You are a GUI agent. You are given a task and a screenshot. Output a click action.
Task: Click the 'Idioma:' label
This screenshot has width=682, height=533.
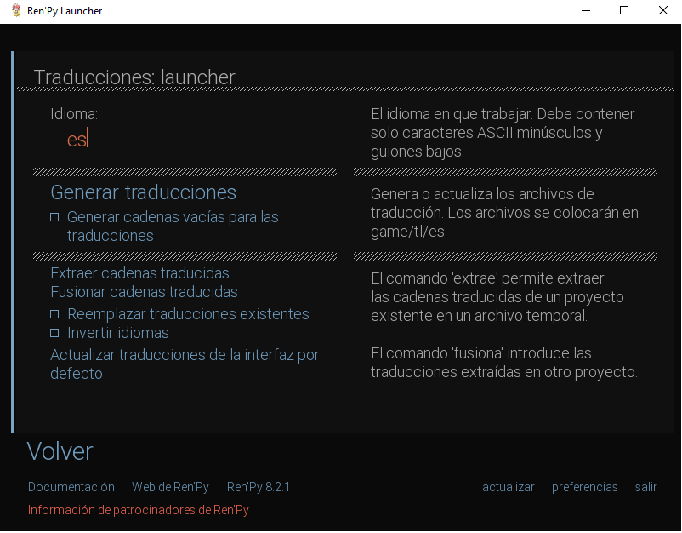point(74,114)
